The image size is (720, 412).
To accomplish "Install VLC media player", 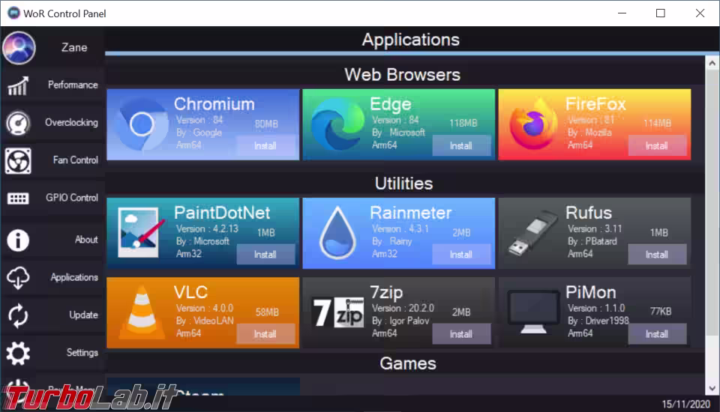I will coord(265,333).
